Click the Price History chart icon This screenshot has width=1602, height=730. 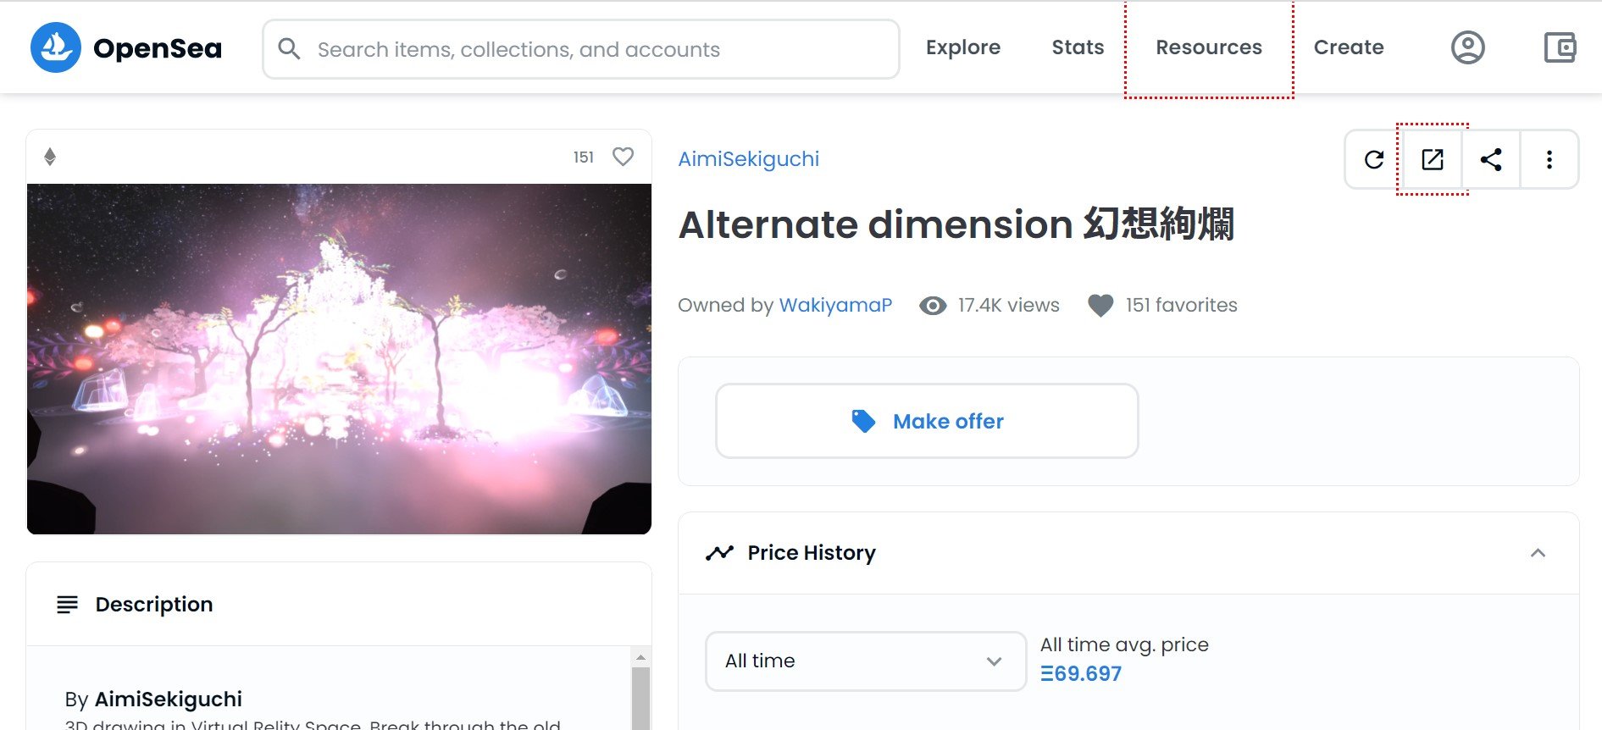click(x=719, y=553)
